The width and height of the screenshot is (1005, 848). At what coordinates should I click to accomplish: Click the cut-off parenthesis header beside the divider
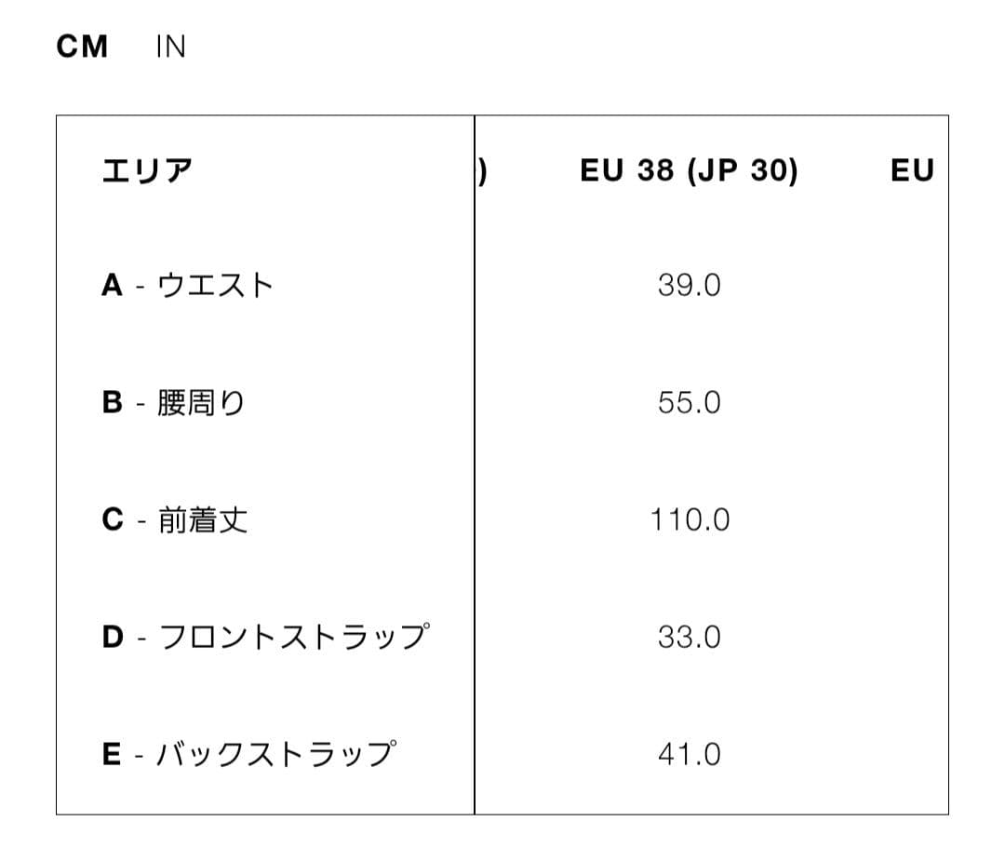pos(483,171)
